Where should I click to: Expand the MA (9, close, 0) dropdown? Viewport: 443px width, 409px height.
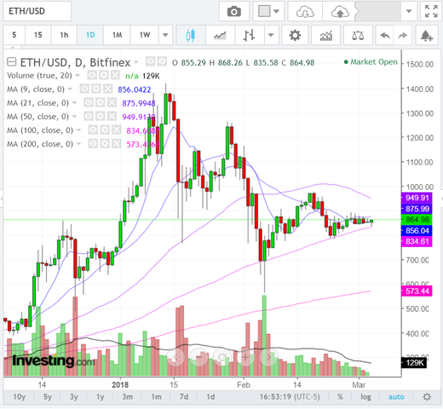[70, 89]
